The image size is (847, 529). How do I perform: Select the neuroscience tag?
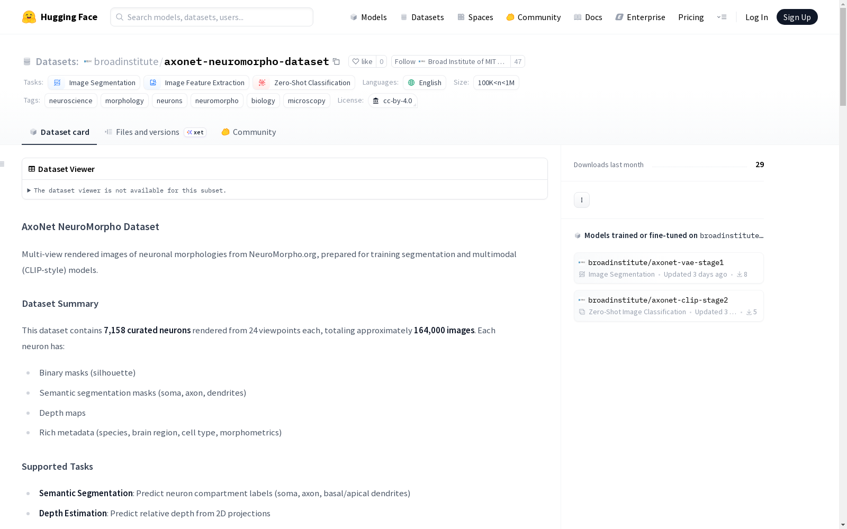(x=71, y=101)
